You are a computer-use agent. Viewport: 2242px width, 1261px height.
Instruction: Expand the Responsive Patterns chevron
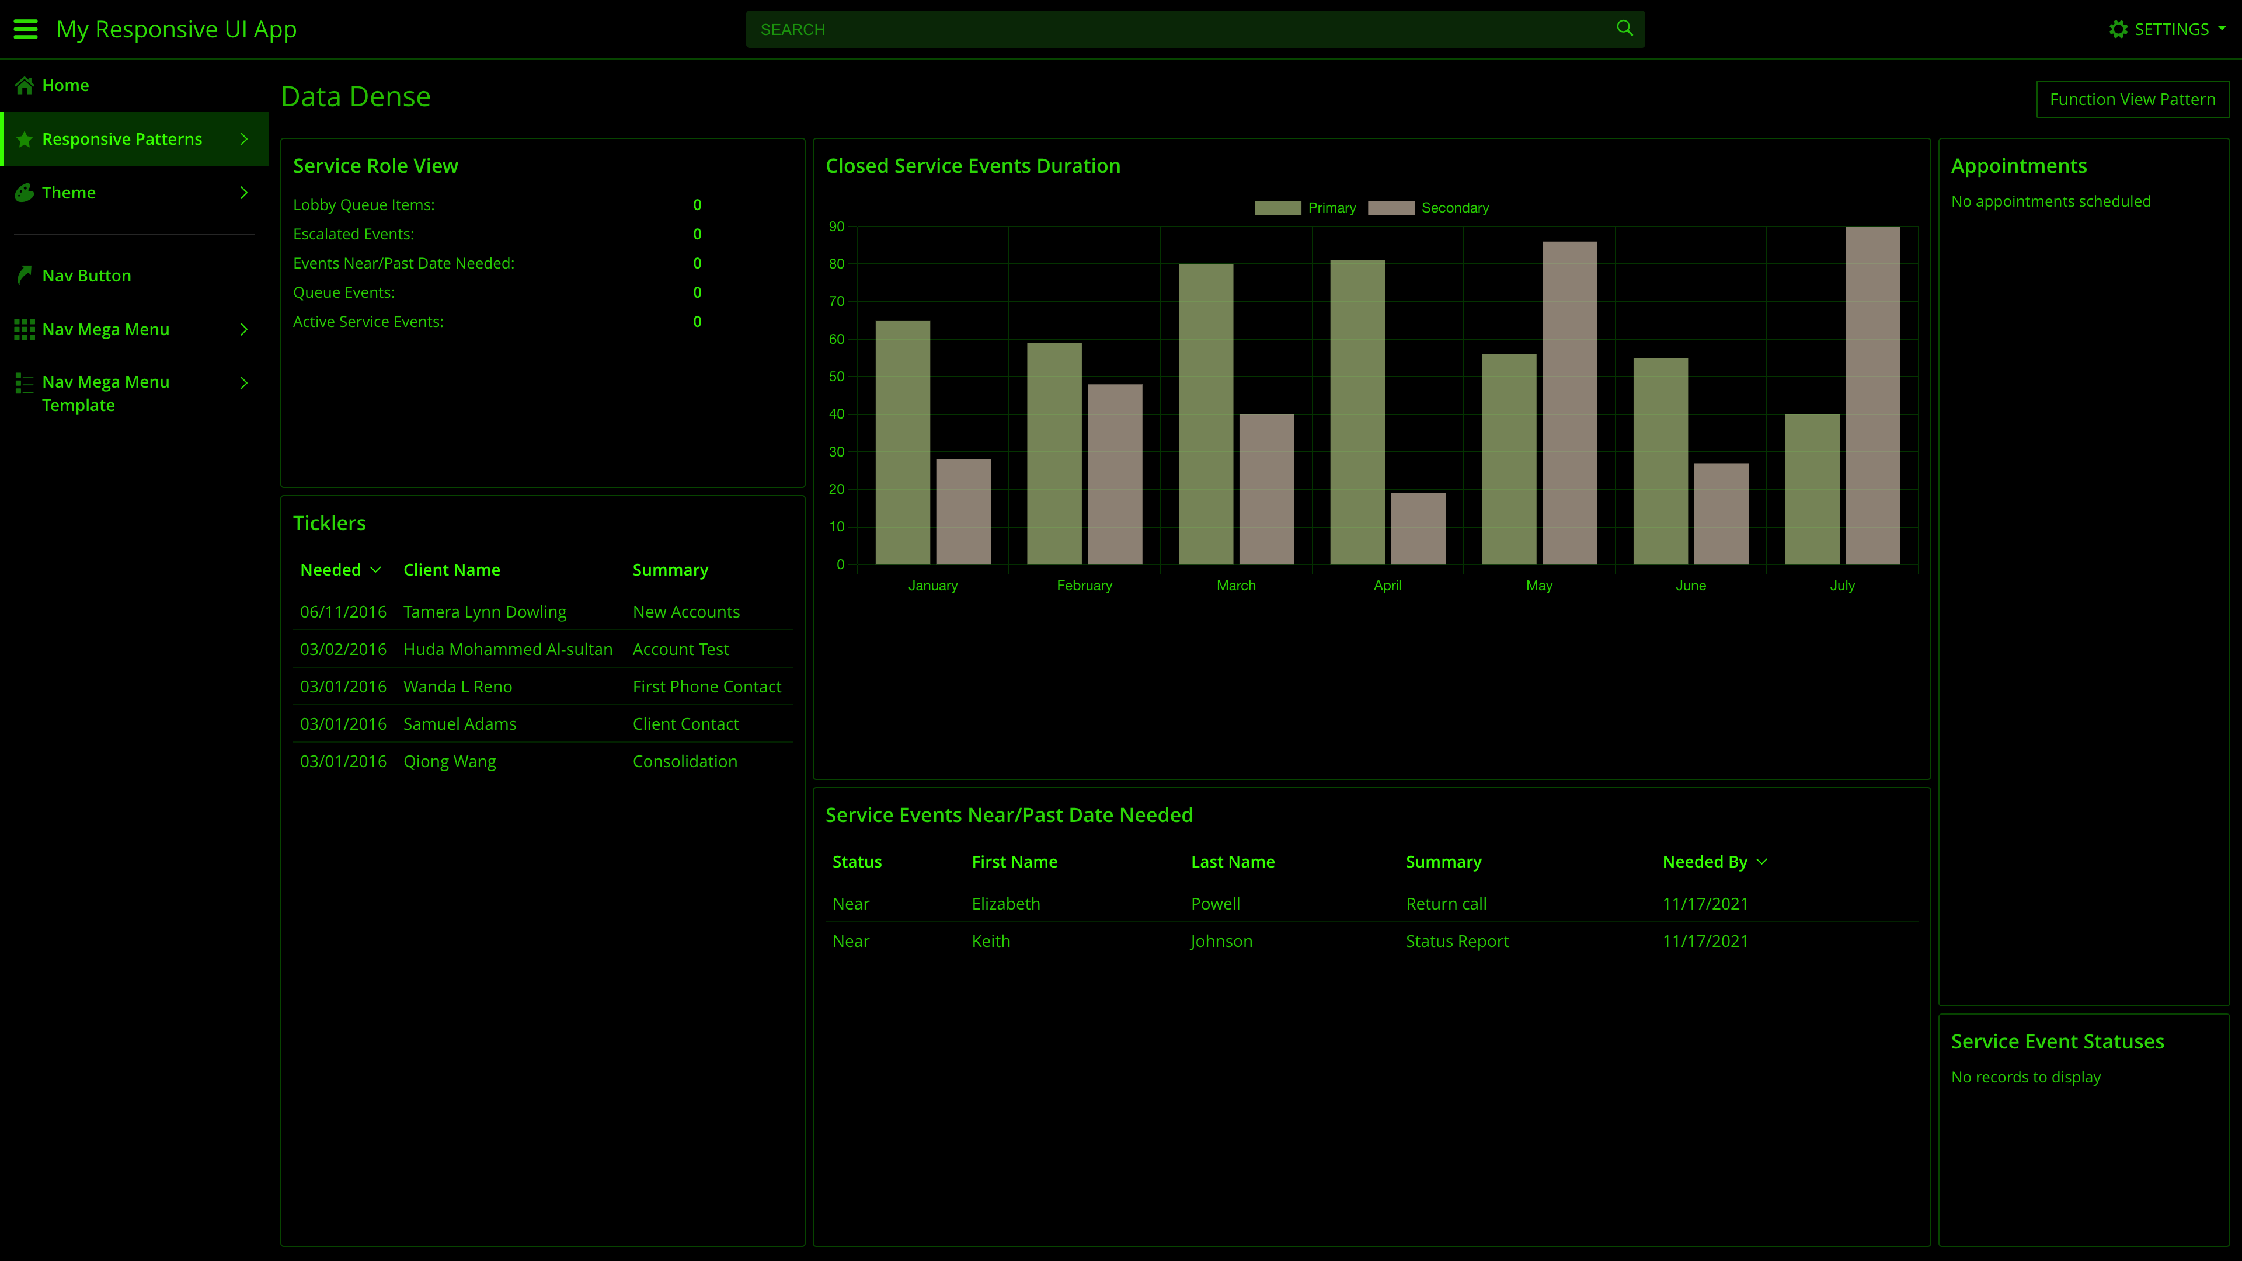click(243, 140)
